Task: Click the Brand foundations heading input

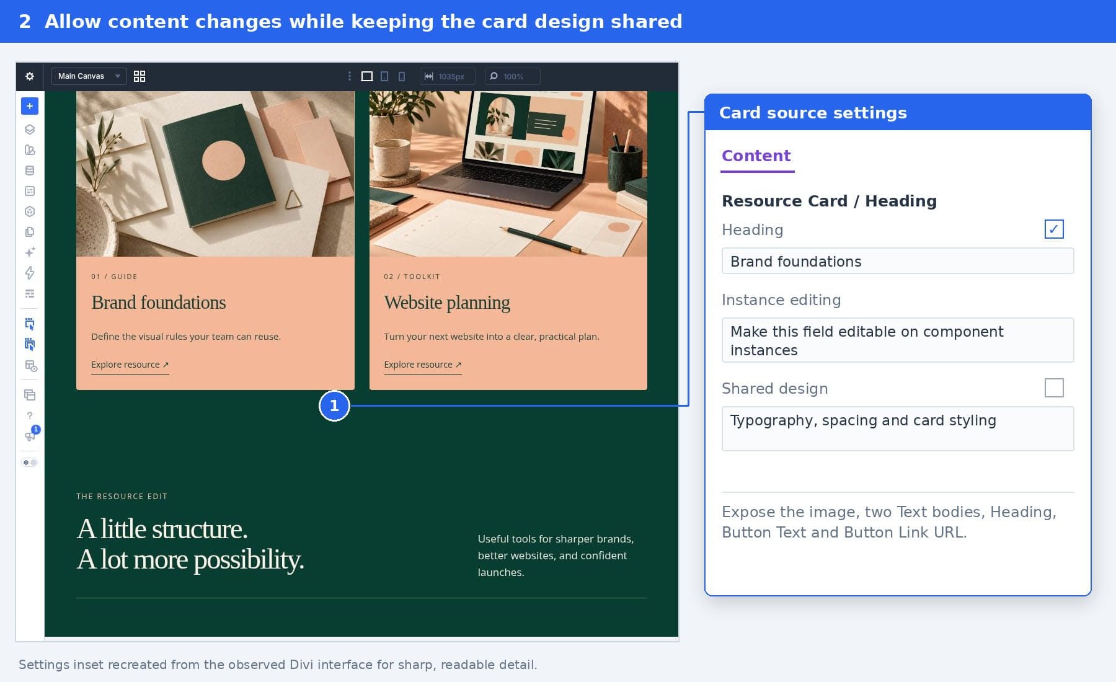Action: point(898,262)
